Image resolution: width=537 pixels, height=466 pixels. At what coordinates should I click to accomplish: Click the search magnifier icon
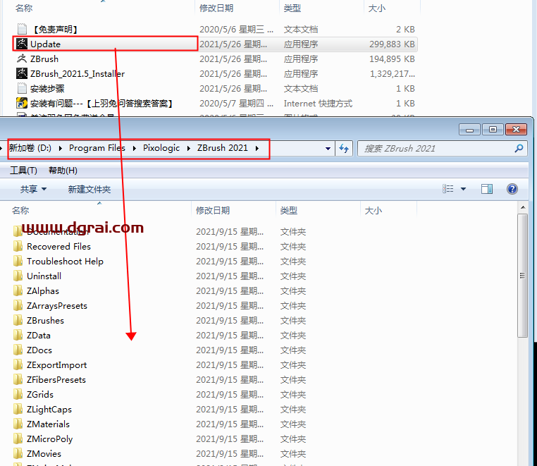519,148
